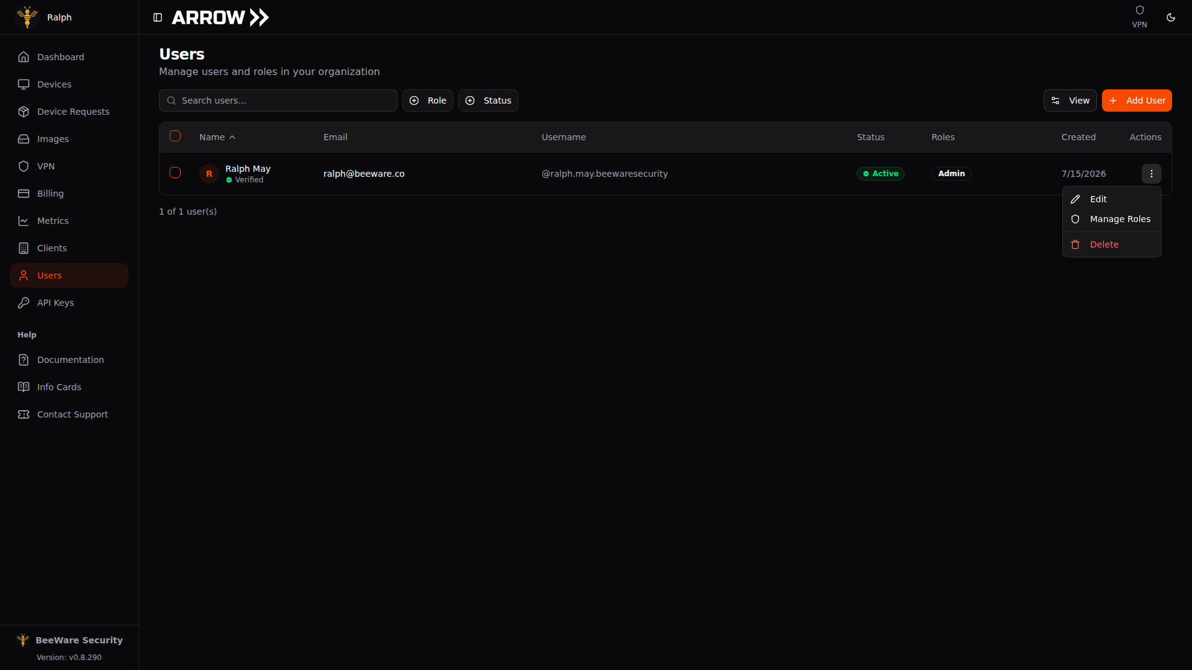Click the Info Cards book icon
The height and width of the screenshot is (670, 1192).
24,387
